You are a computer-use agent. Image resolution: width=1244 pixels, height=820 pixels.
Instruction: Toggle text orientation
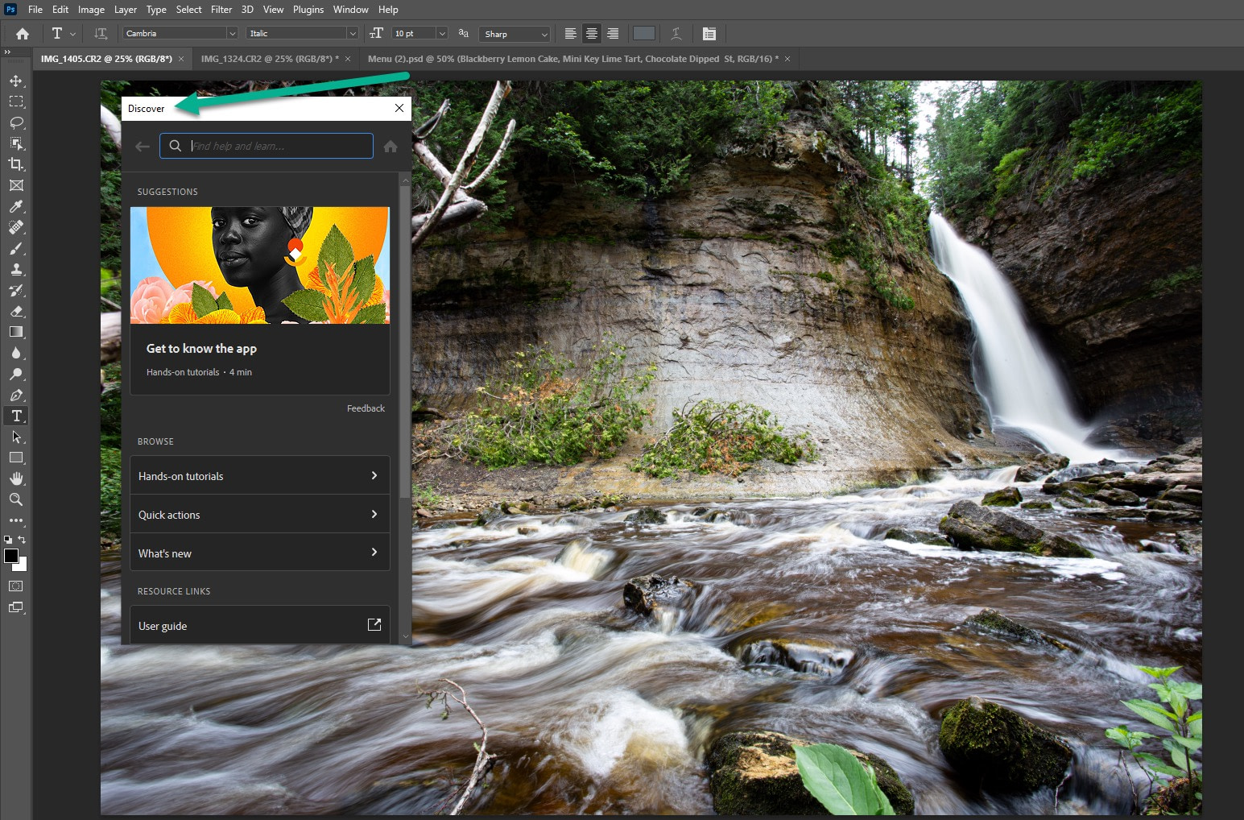(x=101, y=33)
